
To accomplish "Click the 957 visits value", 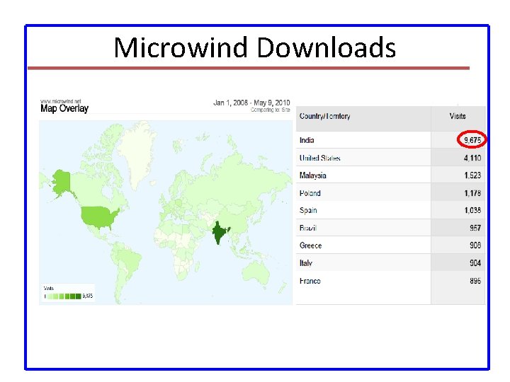I will coord(475,228).
